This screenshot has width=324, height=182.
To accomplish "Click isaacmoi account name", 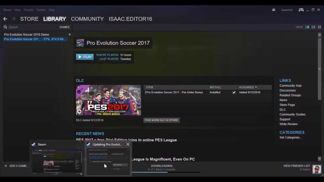I will click(287, 10).
